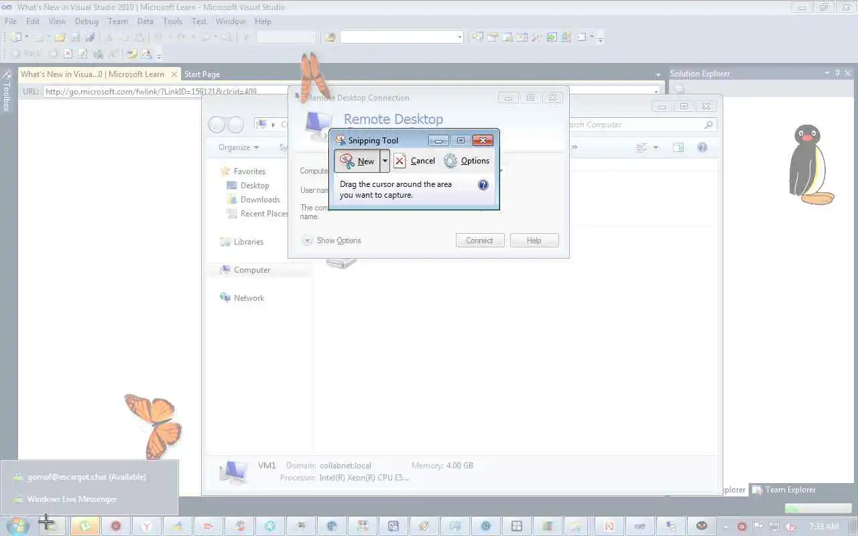Open the File menu
The height and width of the screenshot is (536, 858).
pyautogui.click(x=11, y=21)
